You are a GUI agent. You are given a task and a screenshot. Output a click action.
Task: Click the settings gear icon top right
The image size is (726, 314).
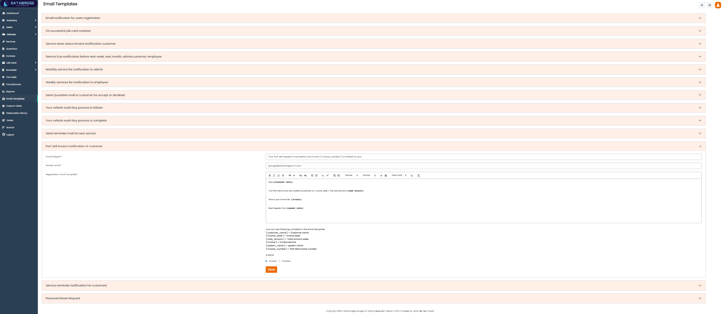click(x=710, y=5)
